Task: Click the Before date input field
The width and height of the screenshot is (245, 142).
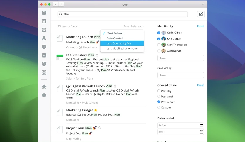Action: 181,125
